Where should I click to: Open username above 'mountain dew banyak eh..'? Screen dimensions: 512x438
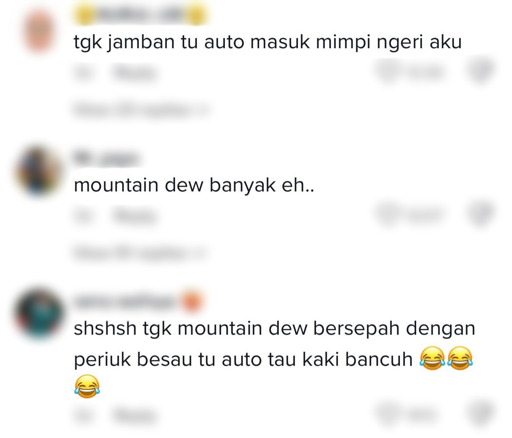pyautogui.click(x=106, y=158)
